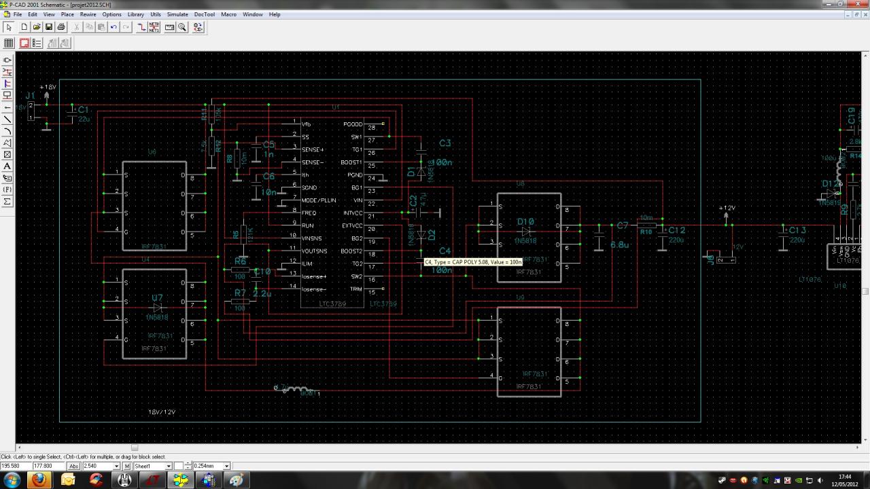
Task: Toggle the M macro record button
Action: (127, 466)
